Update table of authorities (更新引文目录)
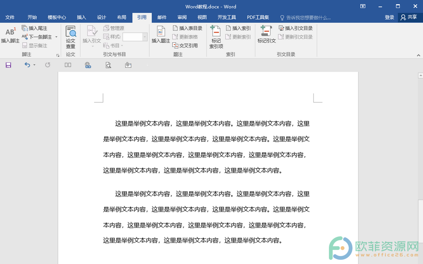Viewport: 423px width, 264px height. pyautogui.click(x=295, y=37)
